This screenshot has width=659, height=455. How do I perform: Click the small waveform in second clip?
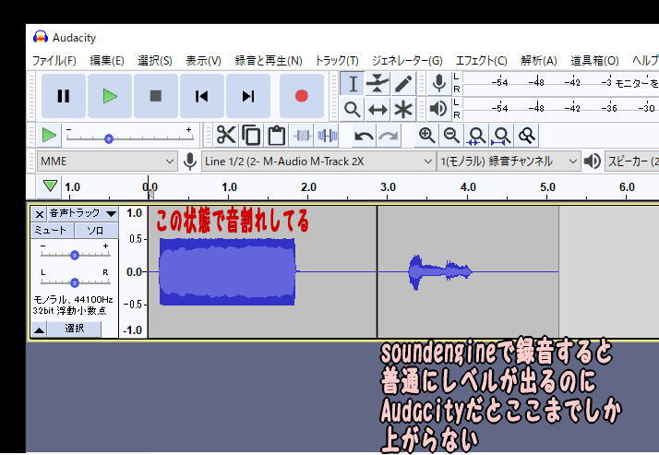click(x=440, y=271)
